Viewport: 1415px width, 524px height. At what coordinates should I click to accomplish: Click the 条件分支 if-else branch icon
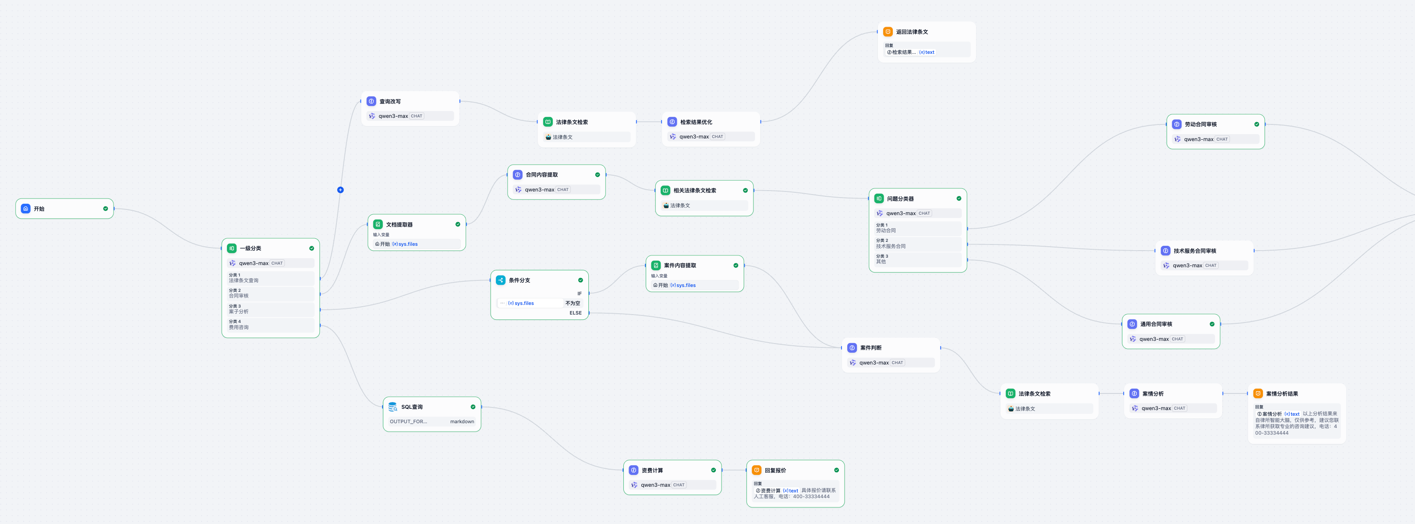pos(500,280)
